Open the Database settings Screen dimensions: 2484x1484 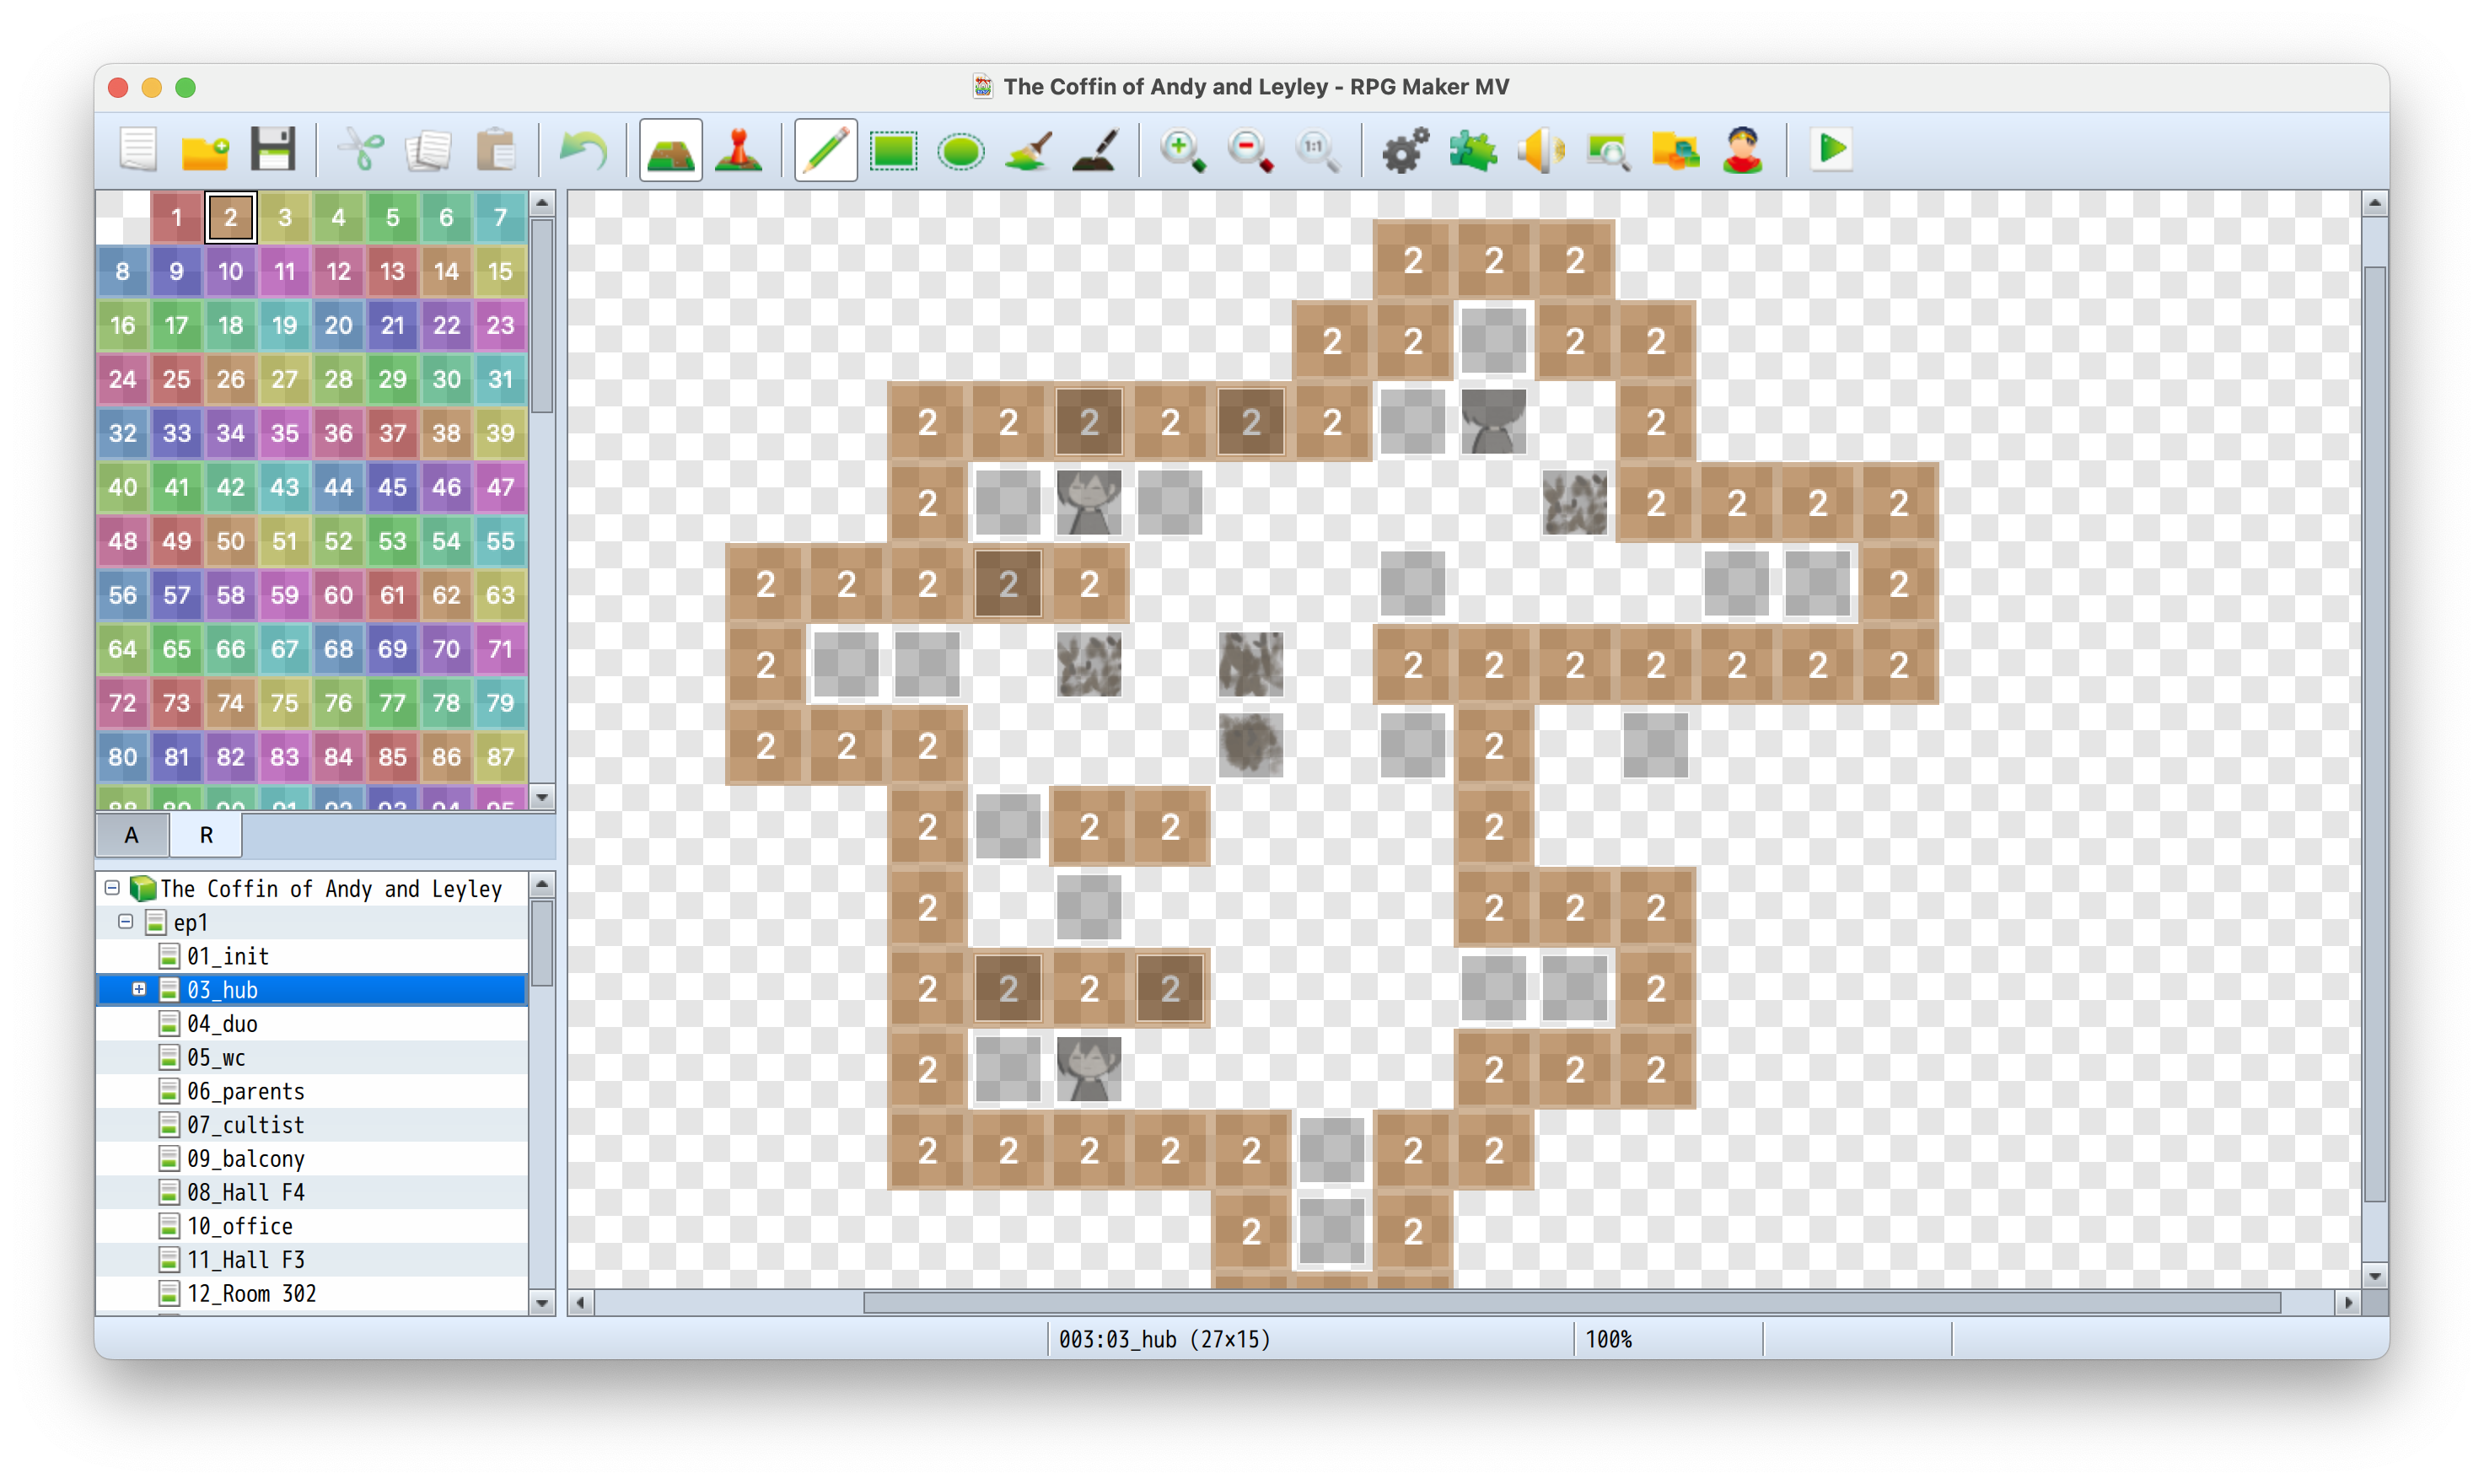[1406, 150]
